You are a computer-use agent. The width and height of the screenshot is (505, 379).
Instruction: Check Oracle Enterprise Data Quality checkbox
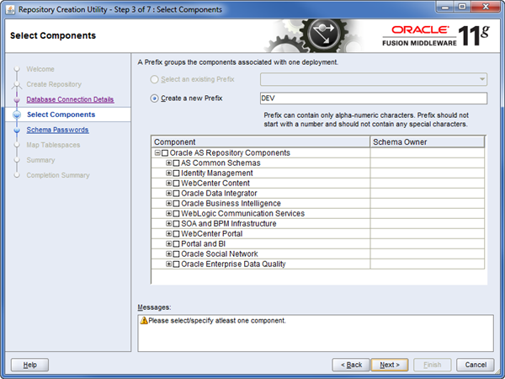(176, 264)
